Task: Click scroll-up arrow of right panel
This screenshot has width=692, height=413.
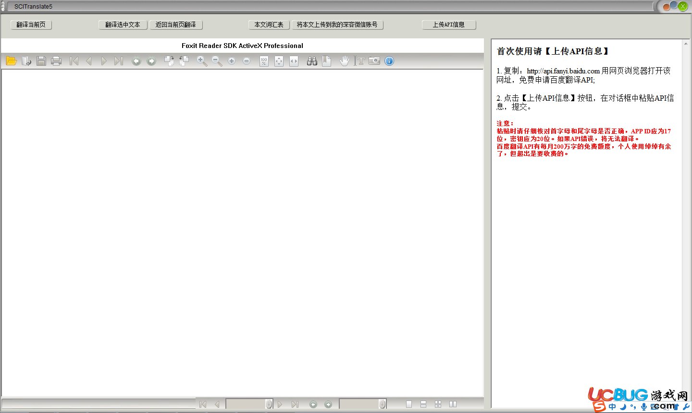Action: pyautogui.click(x=685, y=44)
